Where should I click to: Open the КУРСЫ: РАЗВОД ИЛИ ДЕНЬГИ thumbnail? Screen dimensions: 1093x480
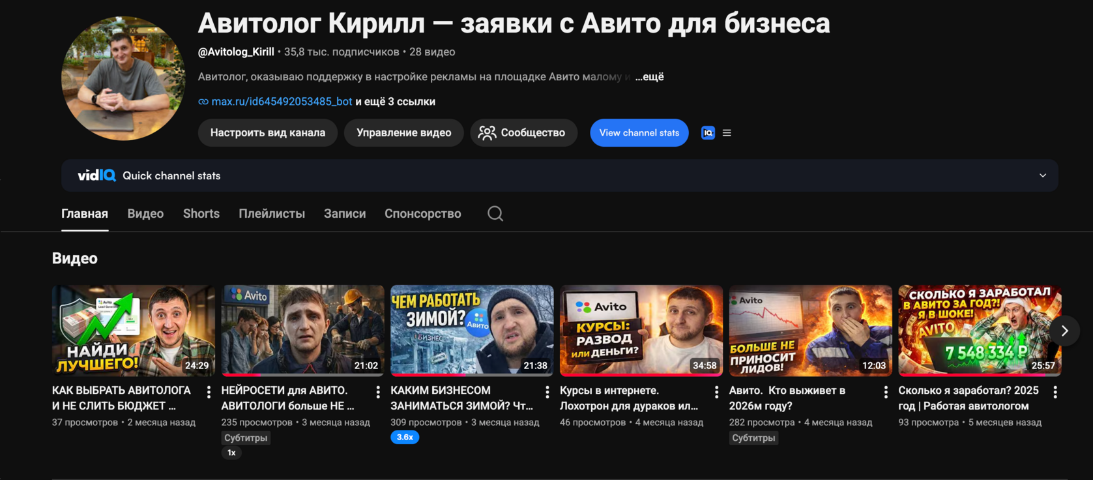click(x=641, y=330)
